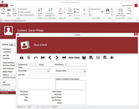Click the Help question mark icon
This screenshot has height=109, width=139.
pos(125,2)
